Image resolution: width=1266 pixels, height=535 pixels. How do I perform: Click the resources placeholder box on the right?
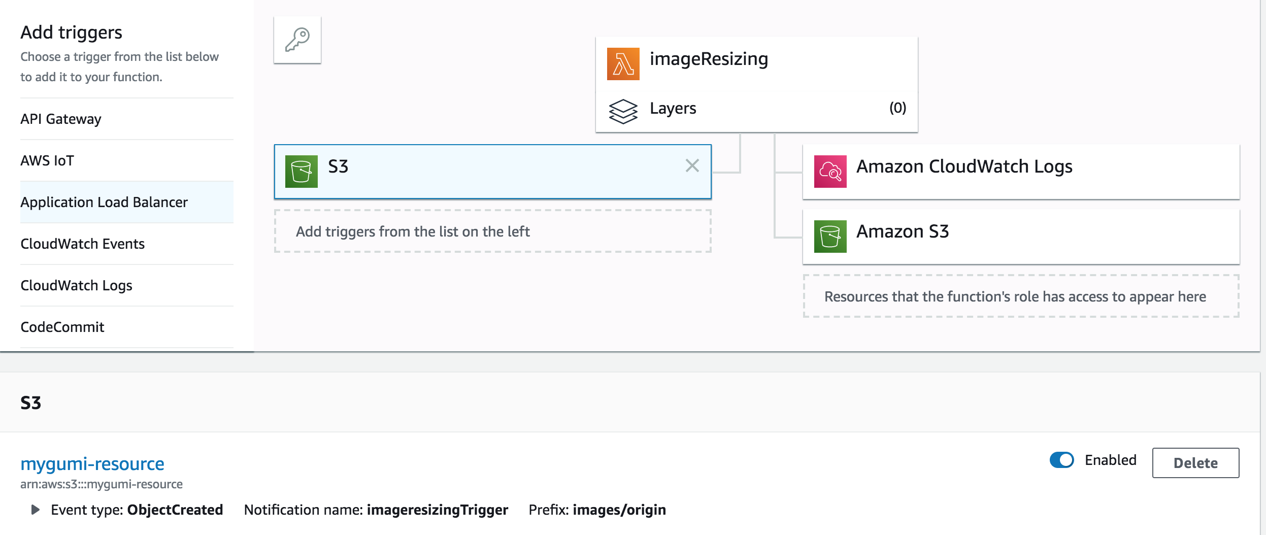click(x=1021, y=296)
